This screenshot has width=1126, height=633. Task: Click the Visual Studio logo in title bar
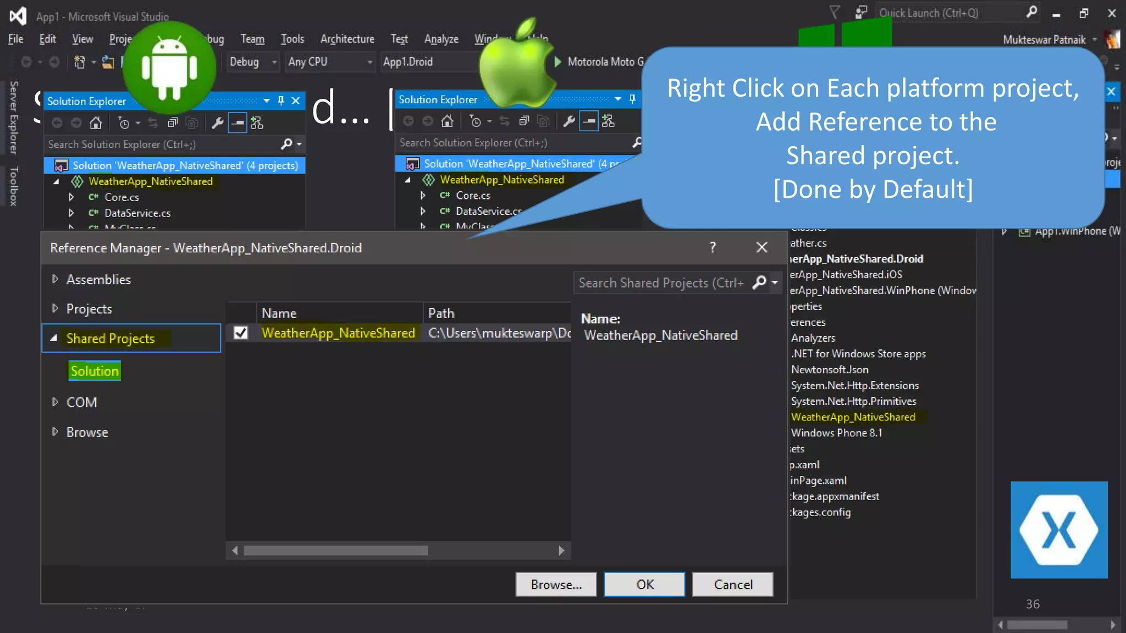(18, 15)
